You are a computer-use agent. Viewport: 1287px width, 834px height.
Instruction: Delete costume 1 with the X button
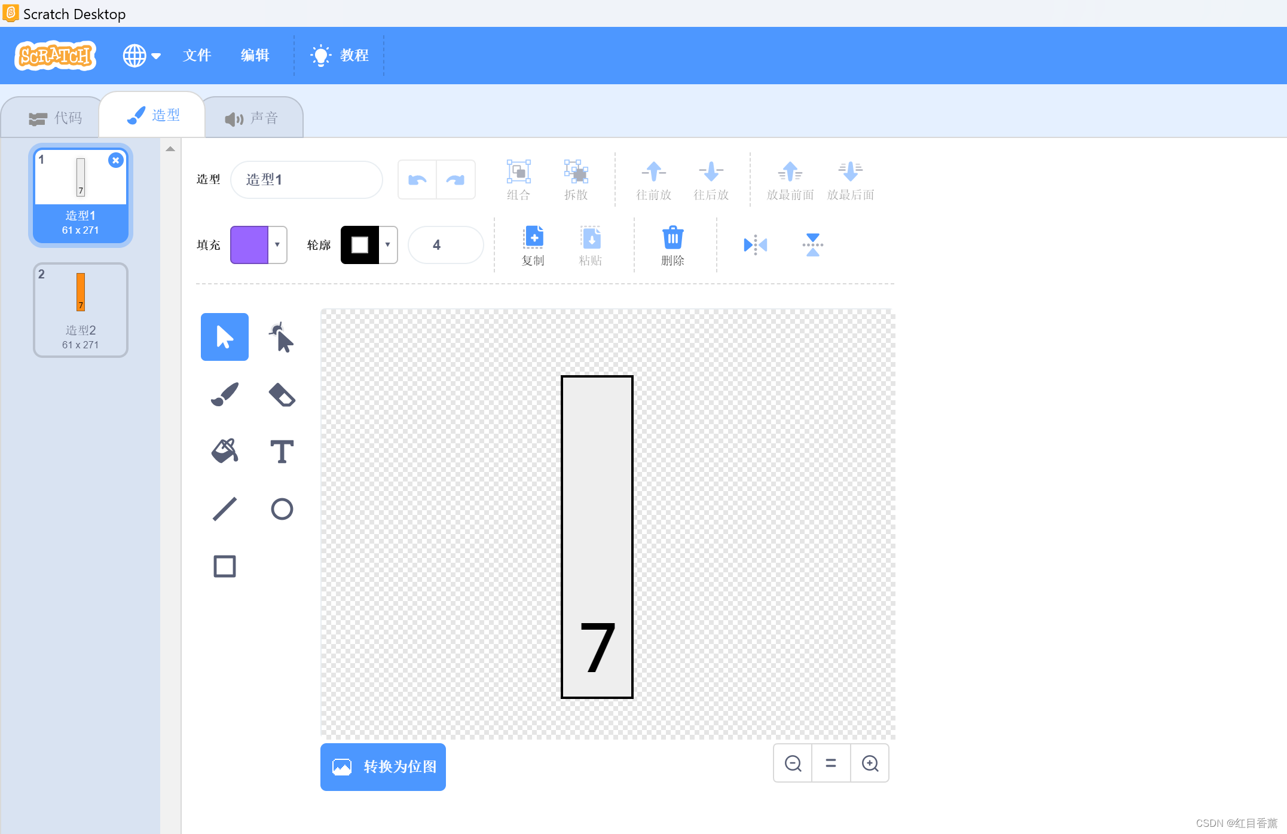coord(115,160)
